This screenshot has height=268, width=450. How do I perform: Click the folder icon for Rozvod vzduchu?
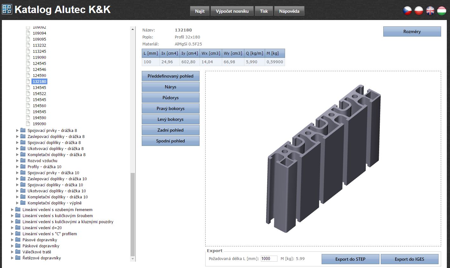click(23, 161)
